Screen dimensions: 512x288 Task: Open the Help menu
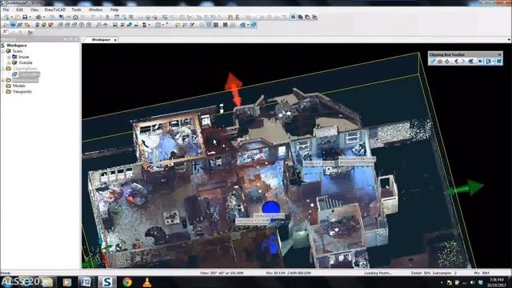[114, 10]
